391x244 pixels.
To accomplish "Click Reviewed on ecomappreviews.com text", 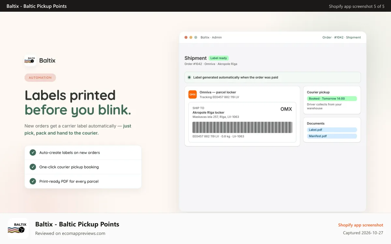I will 70,233.
